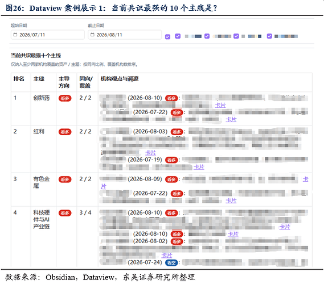Open 卡片 link of 红利 2026-08-03 entry
The image size is (324, 284).
(151, 153)
